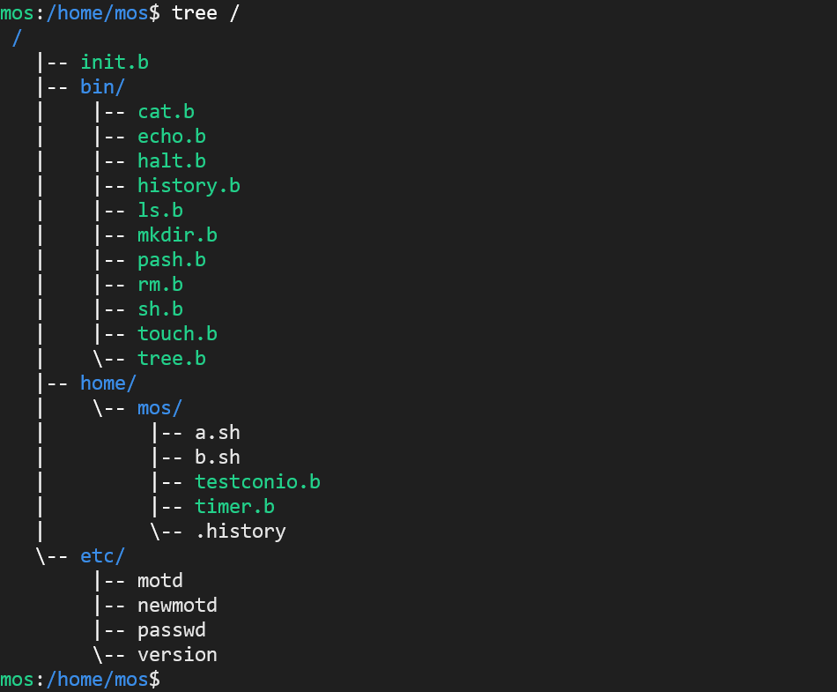The image size is (837, 692).
Task: Select the bin/ directory in the tree
Action: pos(102,86)
